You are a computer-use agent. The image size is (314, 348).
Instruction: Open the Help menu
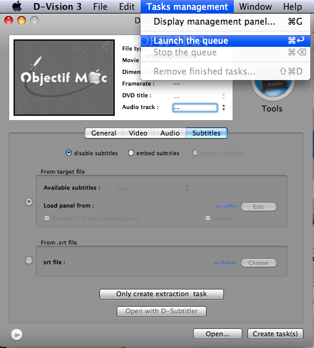coord(292,7)
